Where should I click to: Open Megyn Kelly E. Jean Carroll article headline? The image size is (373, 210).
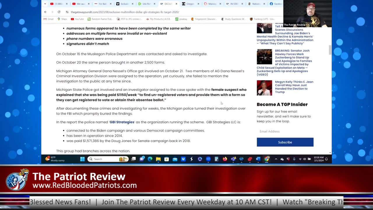click(x=294, y=87)
